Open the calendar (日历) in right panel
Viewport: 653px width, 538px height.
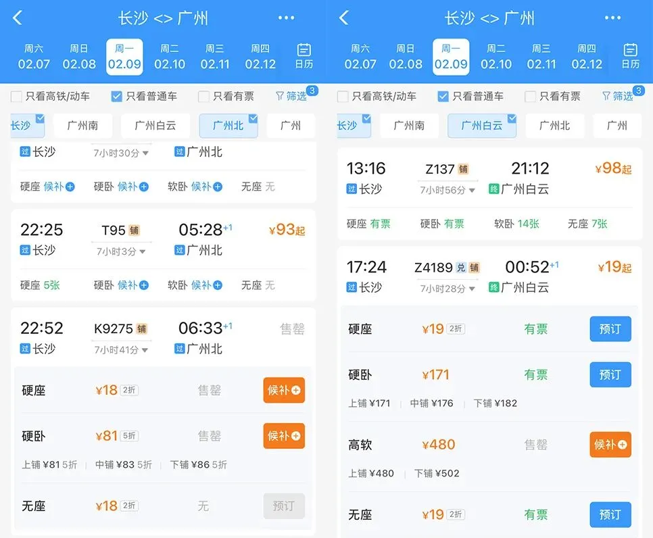pyautogui.click(x=631, y=56)
